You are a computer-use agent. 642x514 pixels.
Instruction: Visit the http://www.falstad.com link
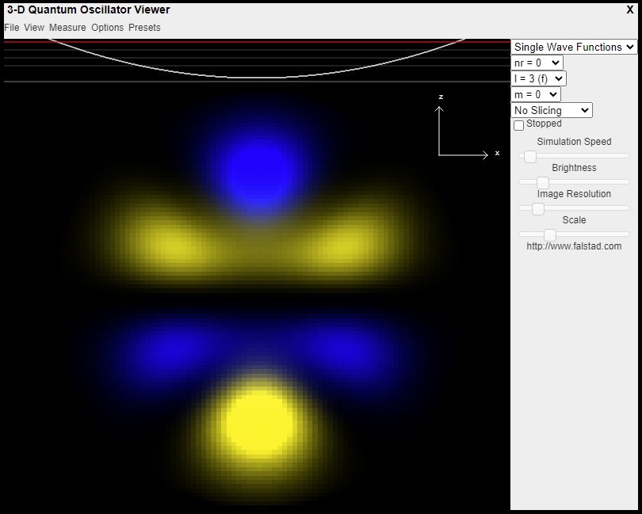(x=574, y=246)
